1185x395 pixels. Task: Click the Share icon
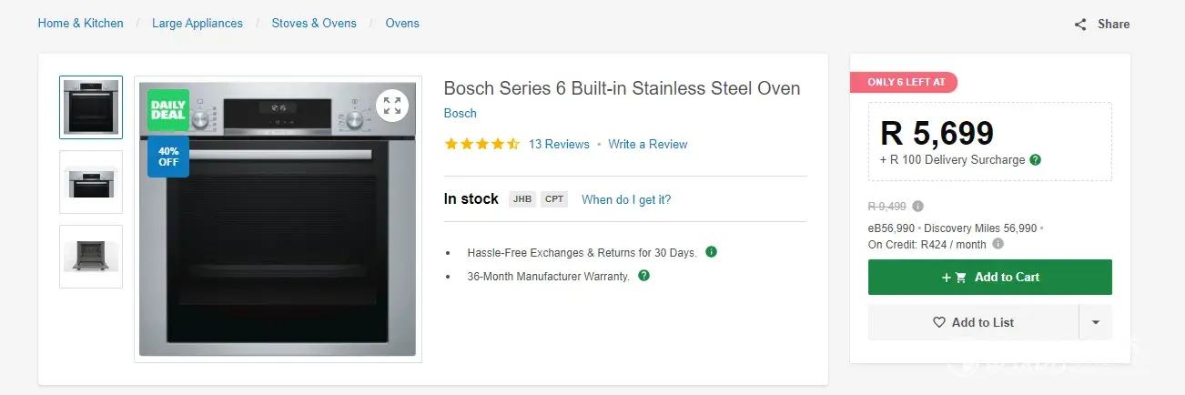[x=1080, y=25]
